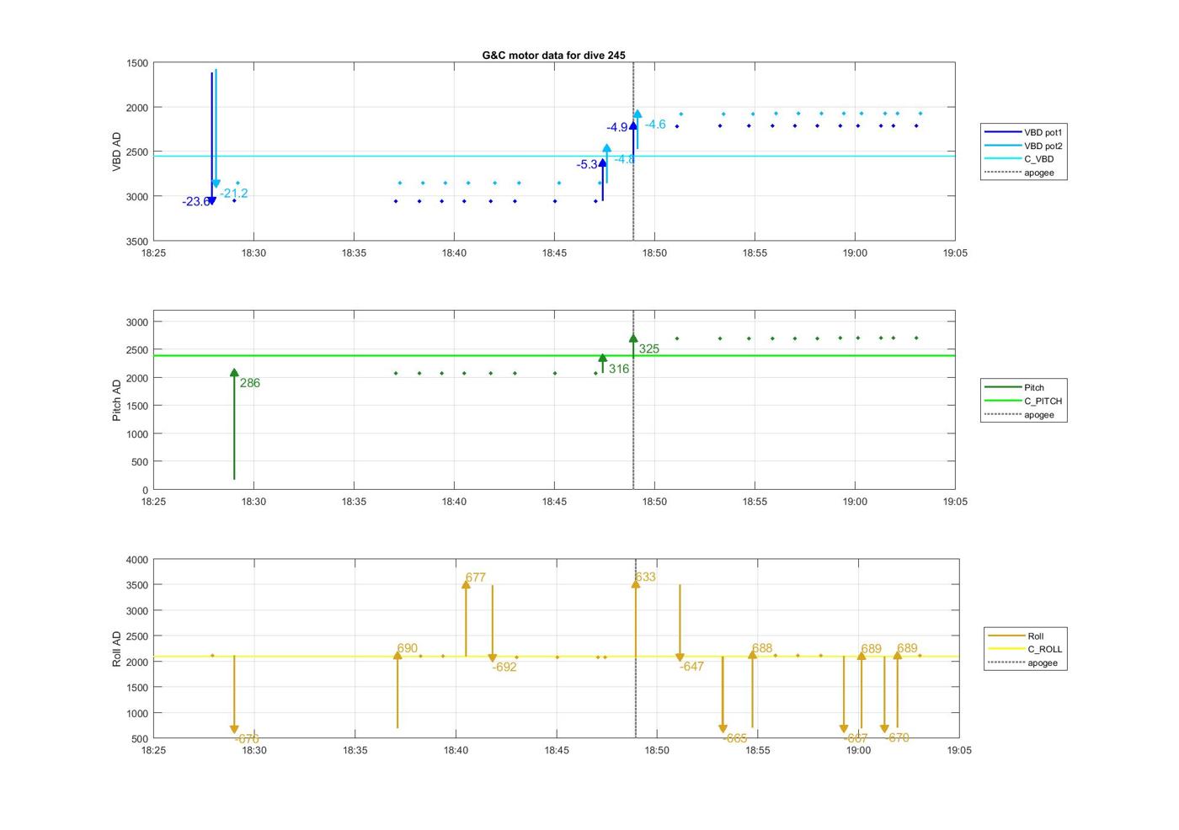Click 'apogee' in the VBD plot legend

(1019, 173)
